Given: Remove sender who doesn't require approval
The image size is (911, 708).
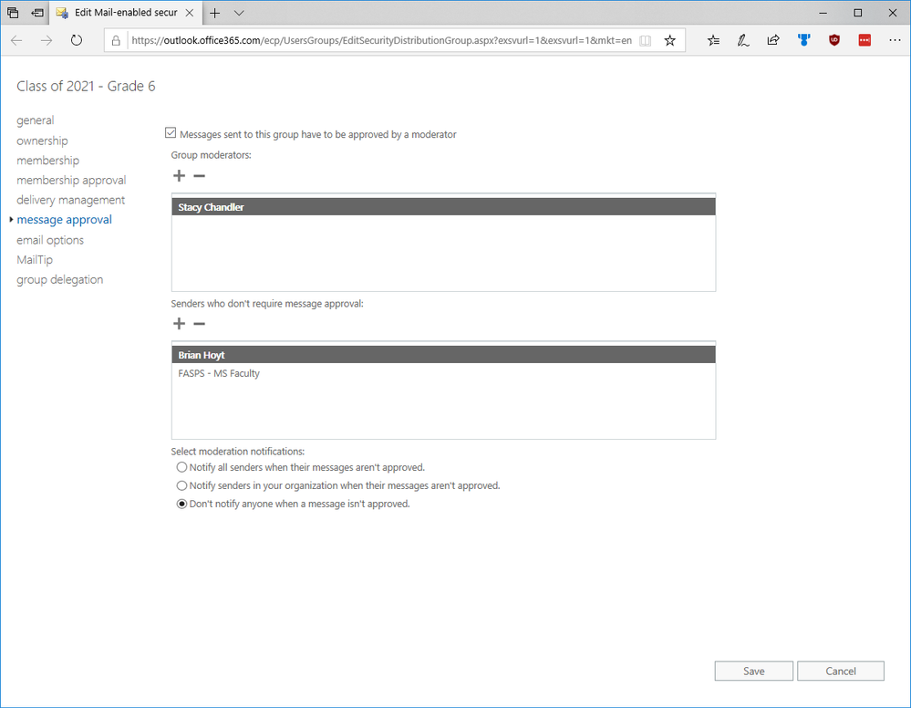Looking at the screenshot, I should click(x=200, y=324).
